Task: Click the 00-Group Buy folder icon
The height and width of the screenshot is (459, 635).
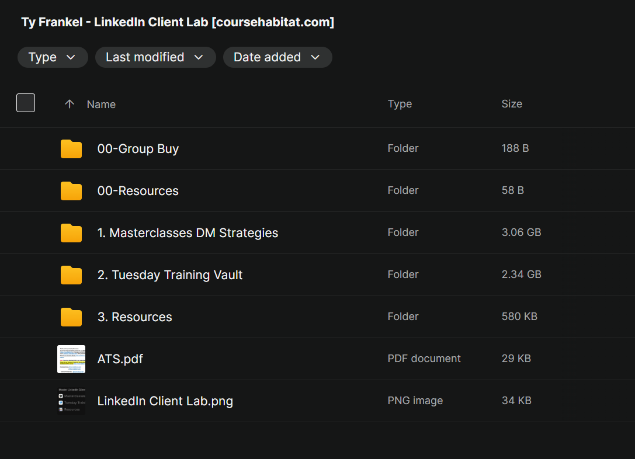Action: [x=71, y=149]
